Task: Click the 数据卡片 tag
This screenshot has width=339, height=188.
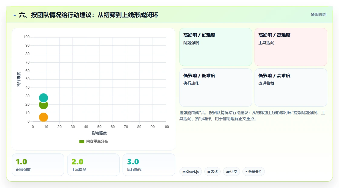Action: click(253, 172)
